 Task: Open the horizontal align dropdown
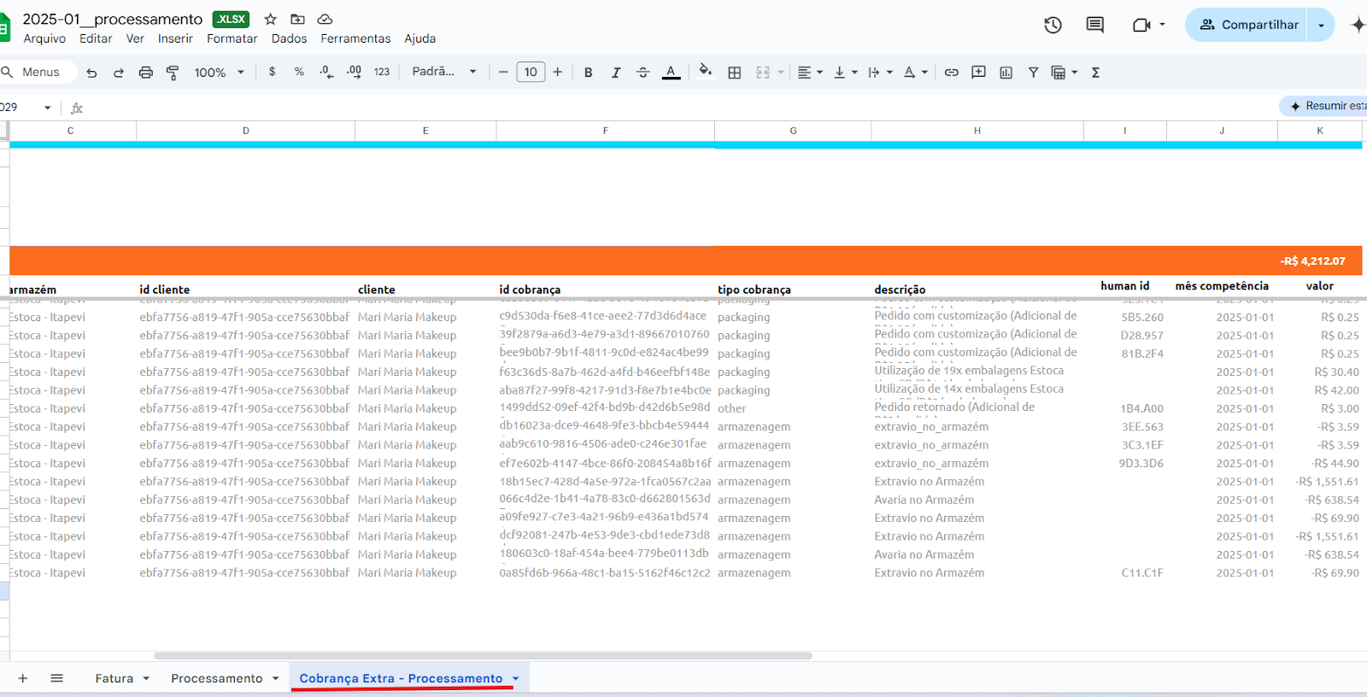click(x=809, y=73)
